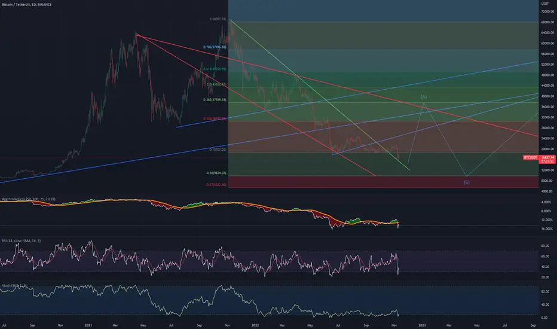Click the 4.000% indicator axis label
The image size is (557, 329).
click(546, 202)
